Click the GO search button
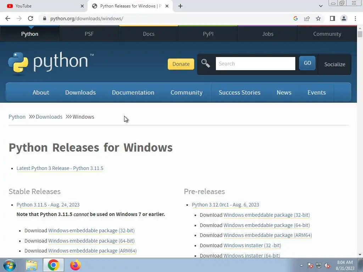 coord(307,63)
